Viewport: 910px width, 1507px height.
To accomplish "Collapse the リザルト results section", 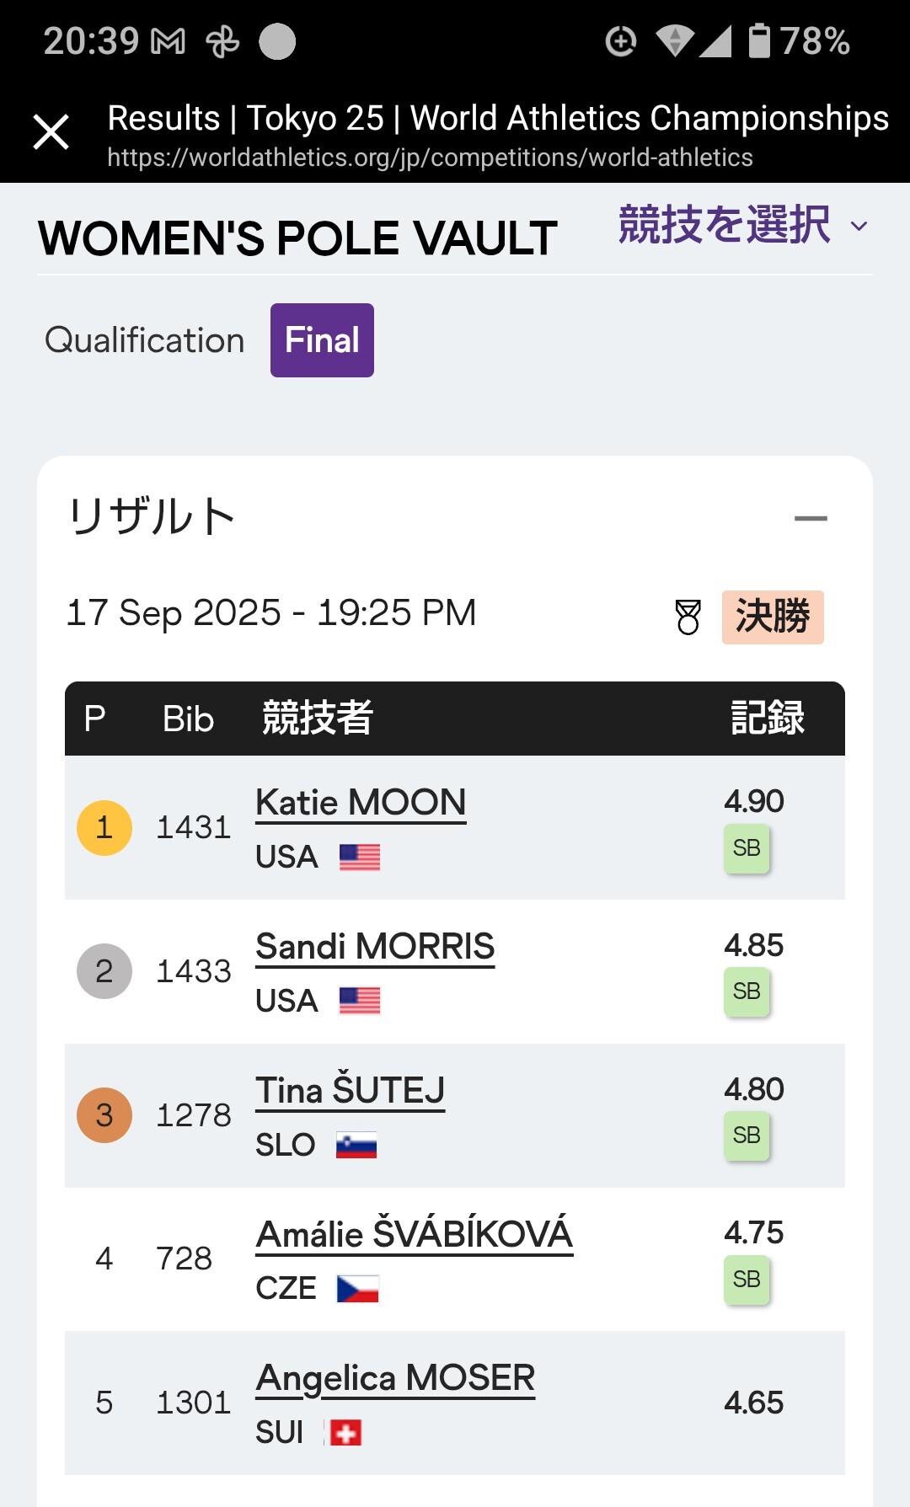I will click(x=811, y=518).
